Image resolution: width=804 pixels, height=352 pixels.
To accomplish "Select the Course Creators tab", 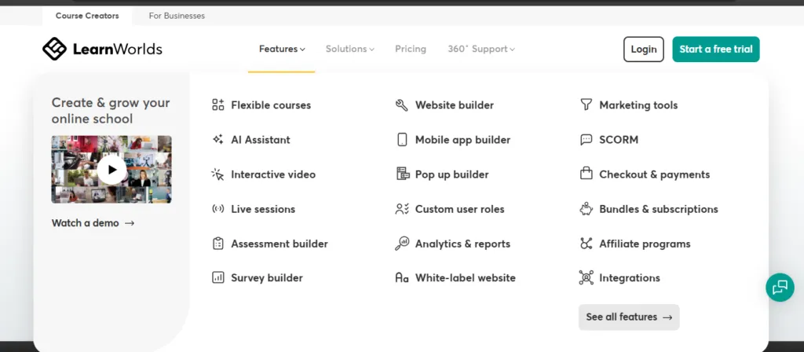I will pyautogui.click(x=87, y=16).
